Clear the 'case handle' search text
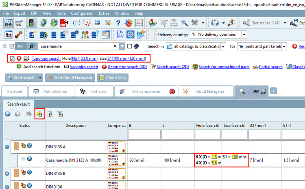305x189 pixels. coord(115,46)
